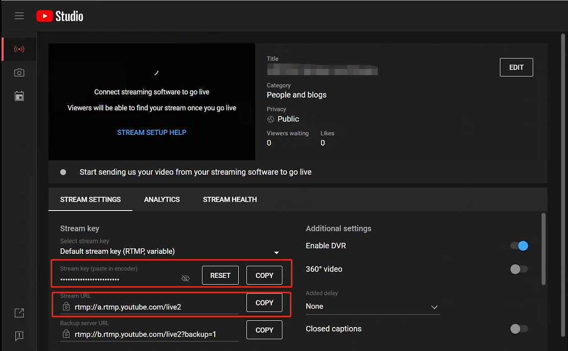The image size is (568, 351).
Task: Switch to the Stream Health tab
Action: point(230,199)
